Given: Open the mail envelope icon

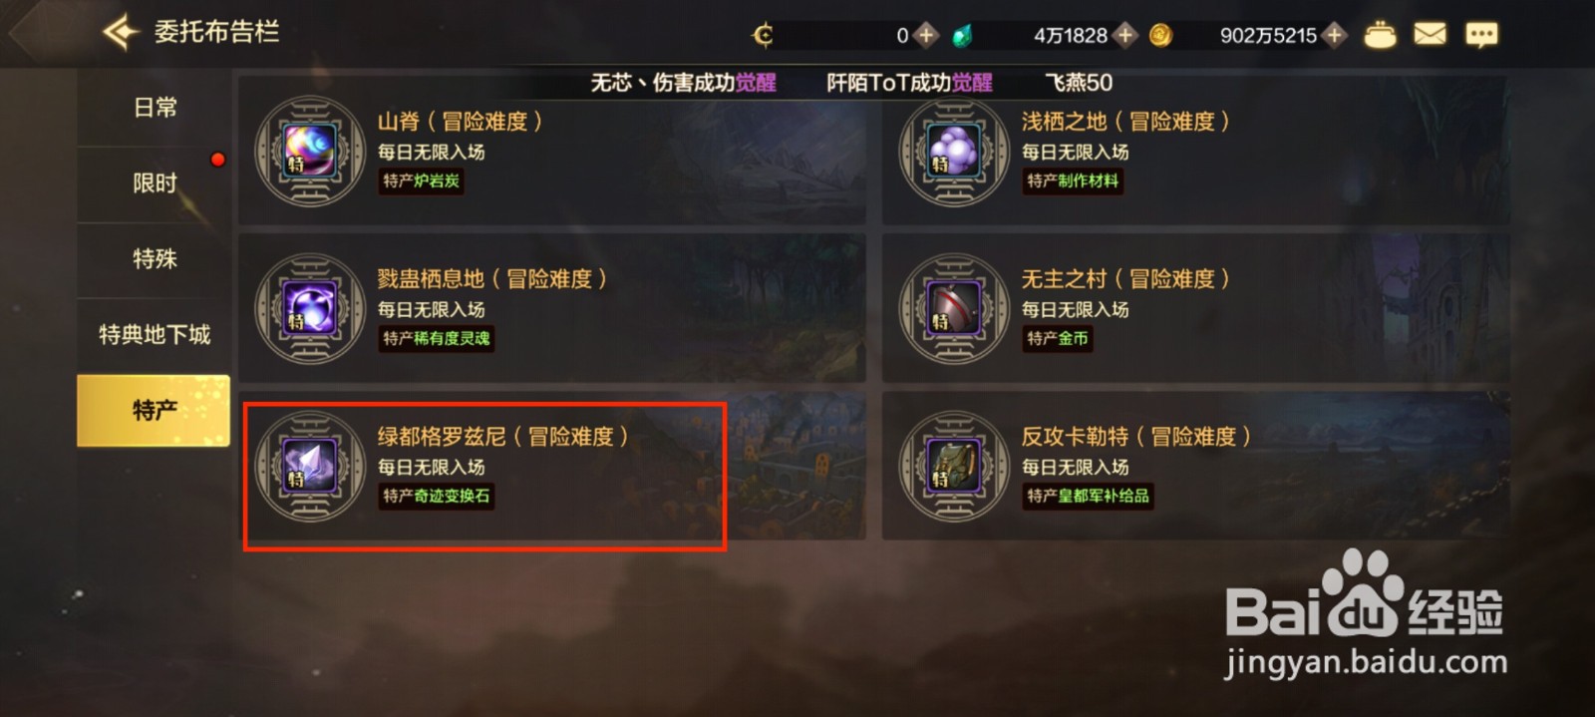Looking at the screenshot, I should (1430, 35).
